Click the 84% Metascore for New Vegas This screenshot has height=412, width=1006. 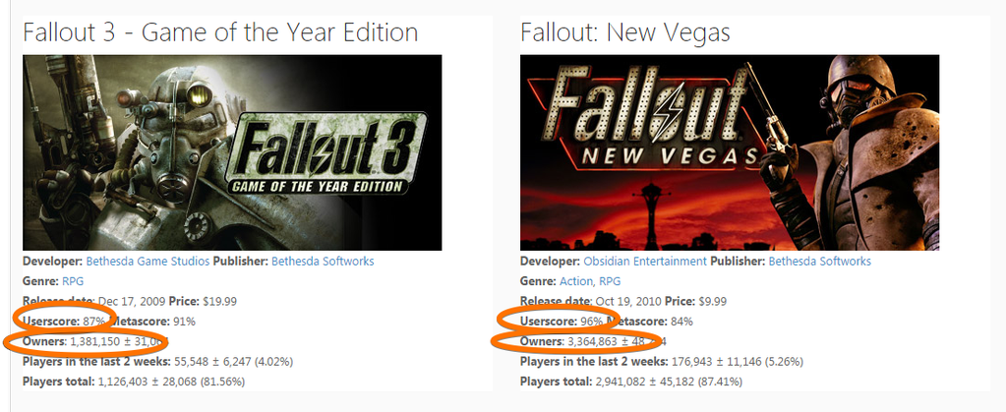[681, 321]
